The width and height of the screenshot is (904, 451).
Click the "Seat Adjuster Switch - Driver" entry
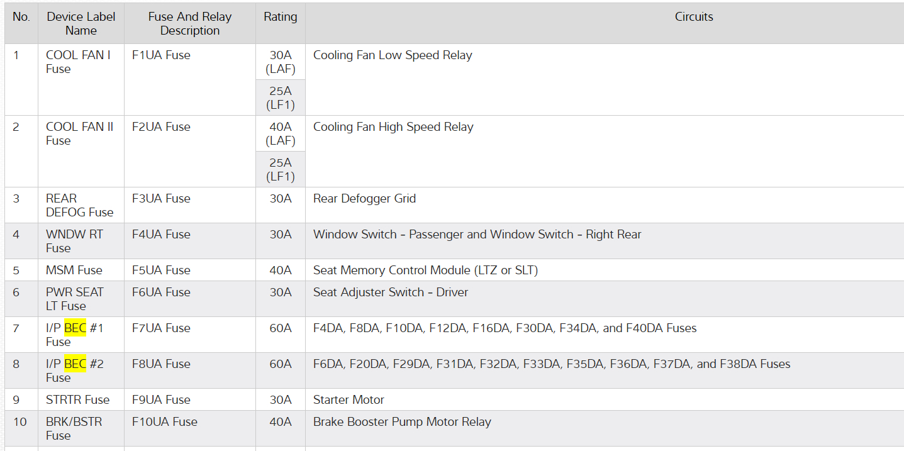pyautogui.click(x=391, y=292)
